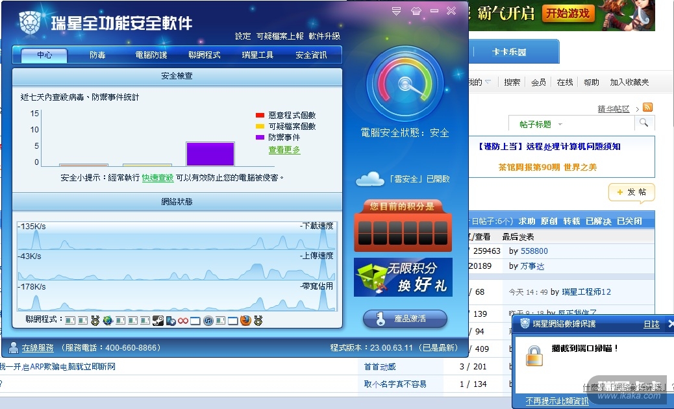This screenshot has height=409, width=674.
Task: Open the 谨防上当 远程处理计算机问题须知 announcement
Action: click(x=549, y=147)
